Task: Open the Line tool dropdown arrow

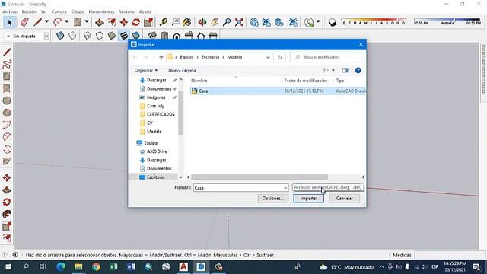Action: [46, 22]
